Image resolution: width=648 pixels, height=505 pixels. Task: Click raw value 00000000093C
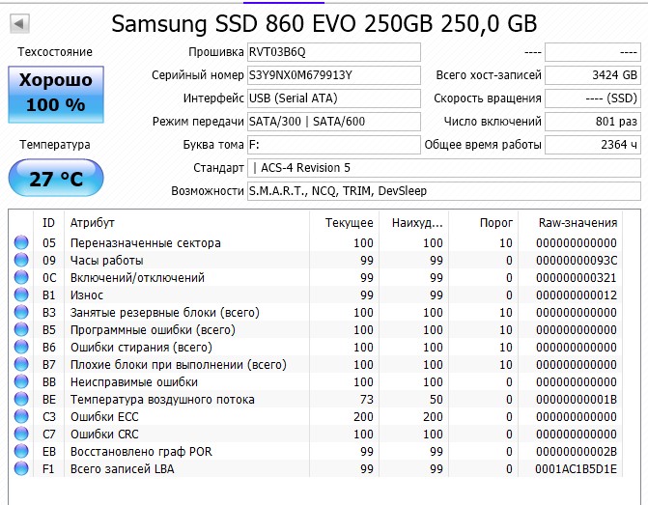[577, 261]
